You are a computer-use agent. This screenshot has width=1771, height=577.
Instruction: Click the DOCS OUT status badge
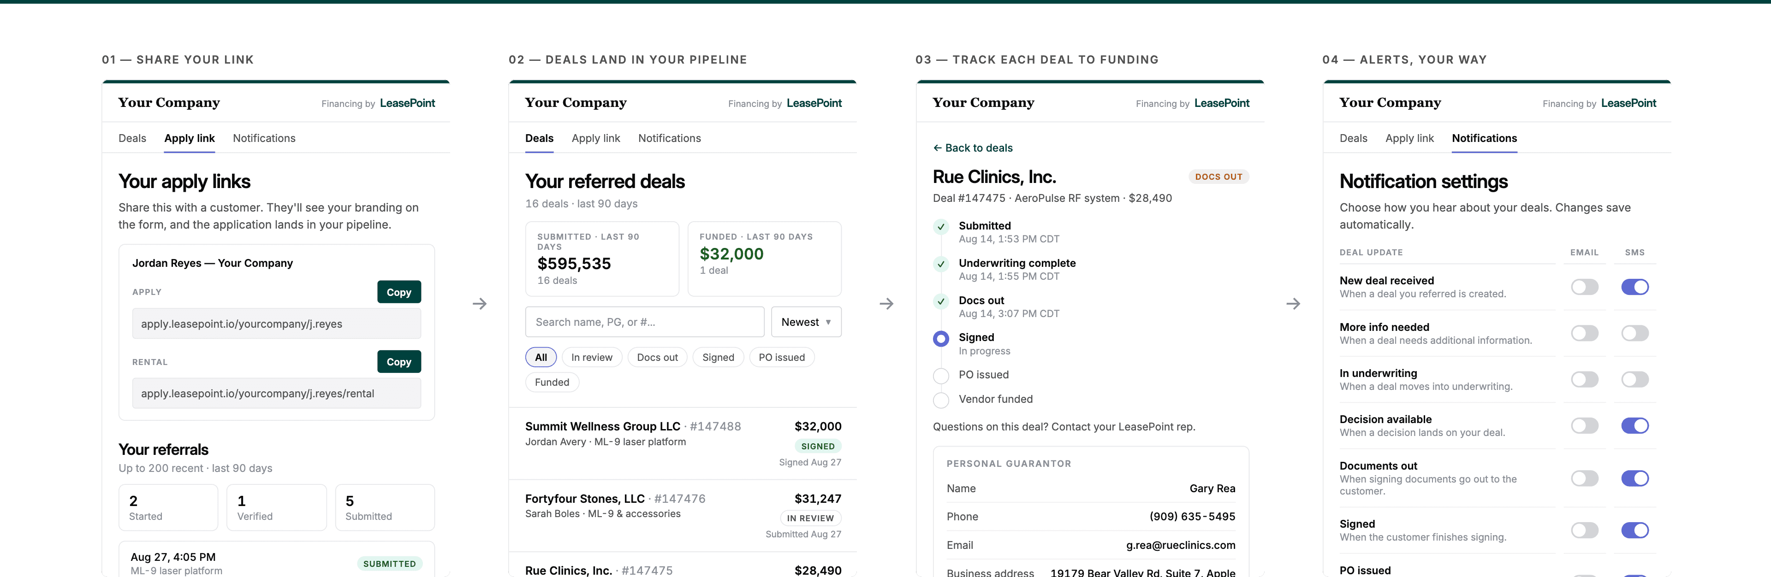tap(1218, 177)
